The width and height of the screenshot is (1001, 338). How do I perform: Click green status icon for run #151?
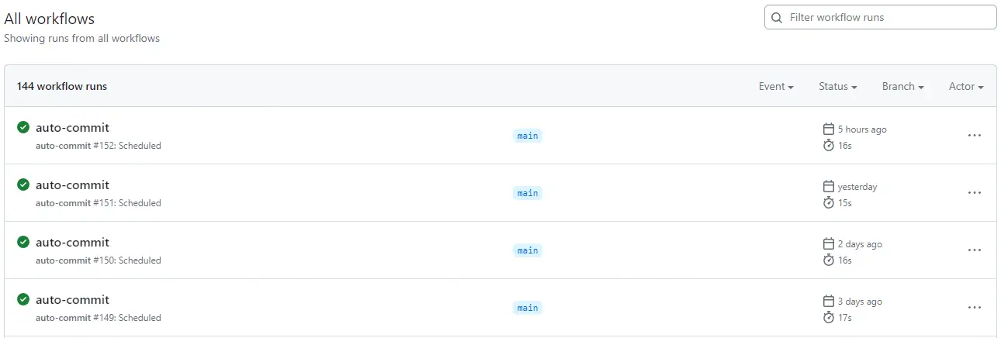23,185
